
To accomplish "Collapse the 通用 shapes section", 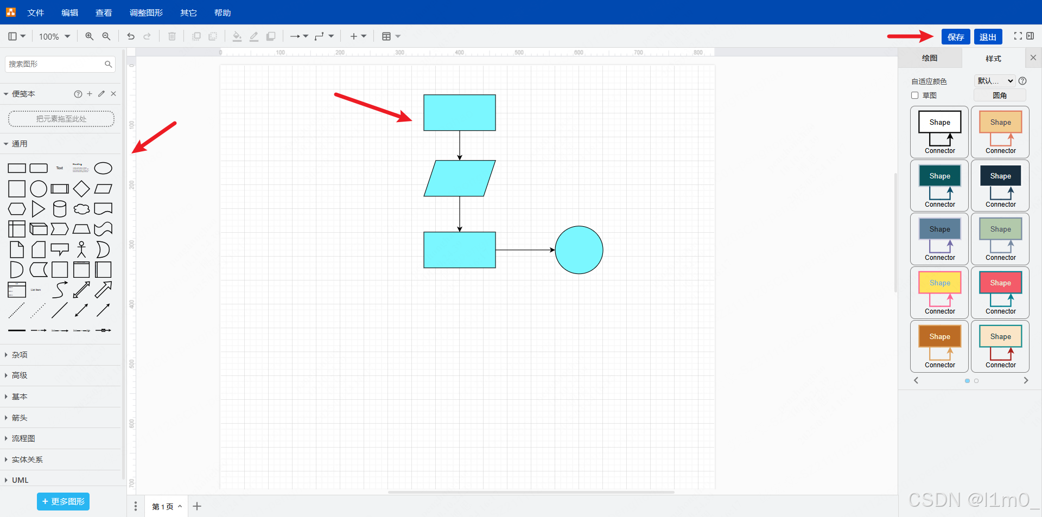I will pos(61,144).
